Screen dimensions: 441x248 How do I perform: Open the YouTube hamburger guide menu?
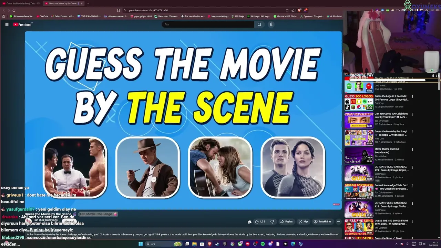[7, 24]
